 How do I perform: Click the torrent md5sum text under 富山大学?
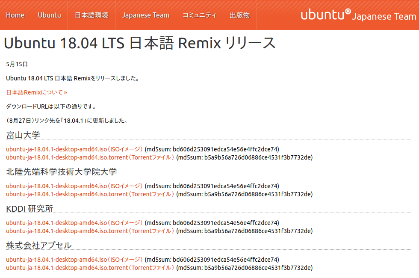244,157
